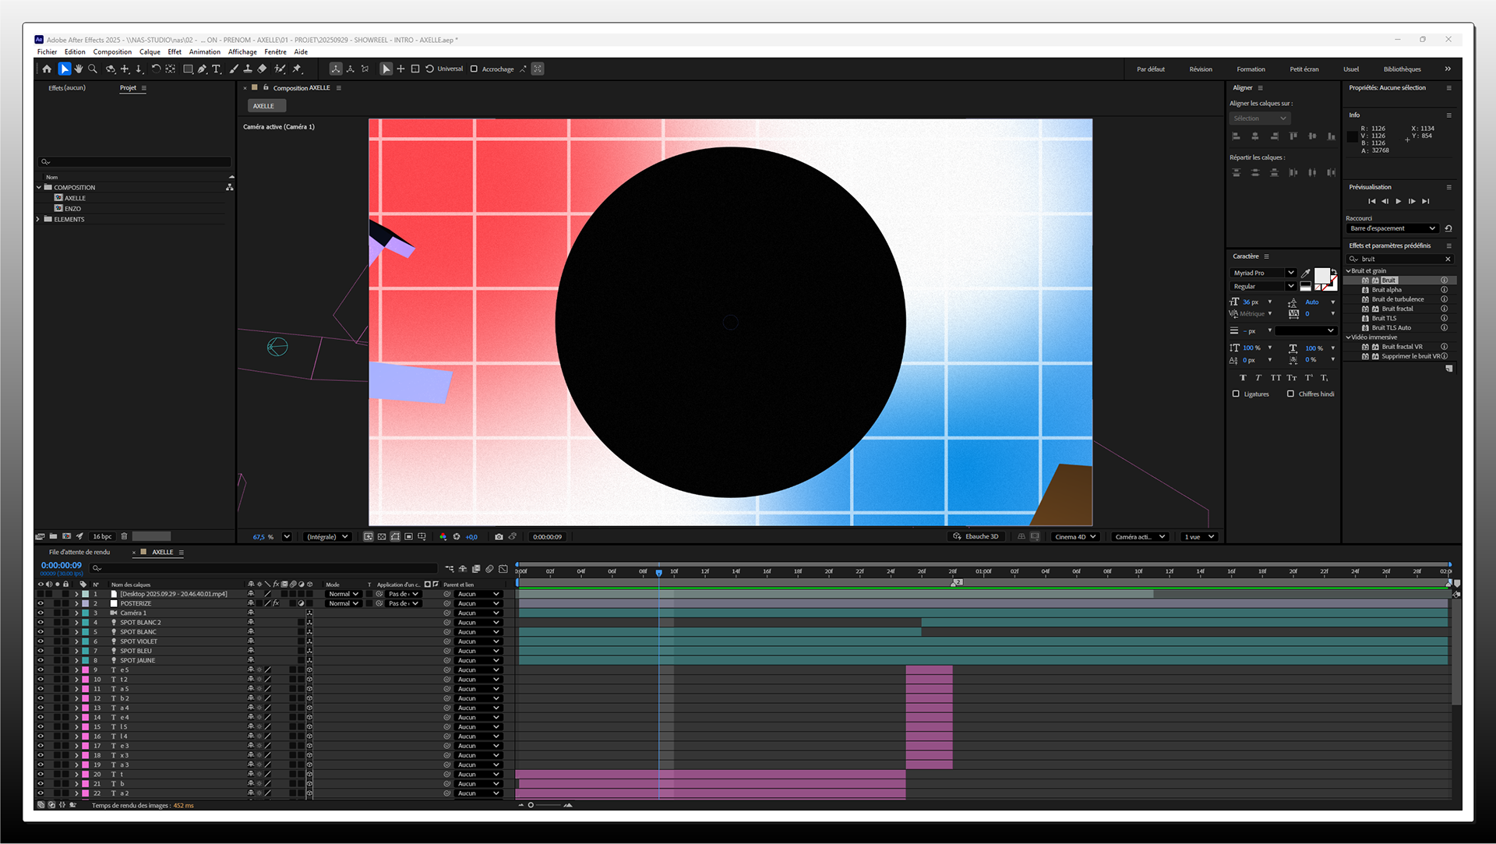Open the Cinema 4D renderer dropdown
Screen dimensions: 1496x844
pyautogui.click(x=1075, y=536)
